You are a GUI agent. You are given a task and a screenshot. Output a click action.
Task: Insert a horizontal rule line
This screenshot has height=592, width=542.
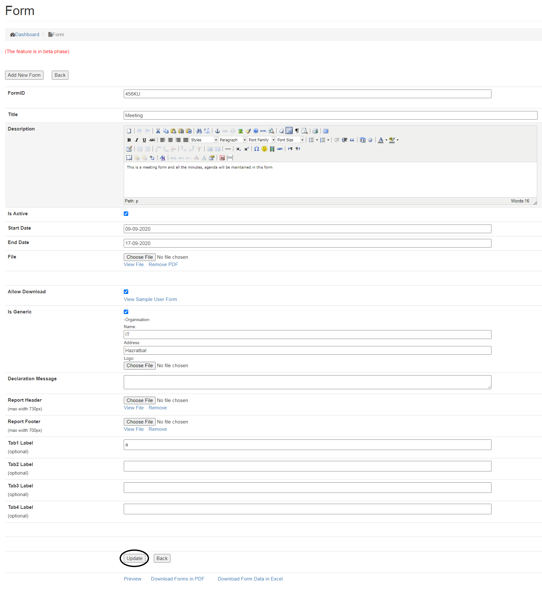pos(228,149)
